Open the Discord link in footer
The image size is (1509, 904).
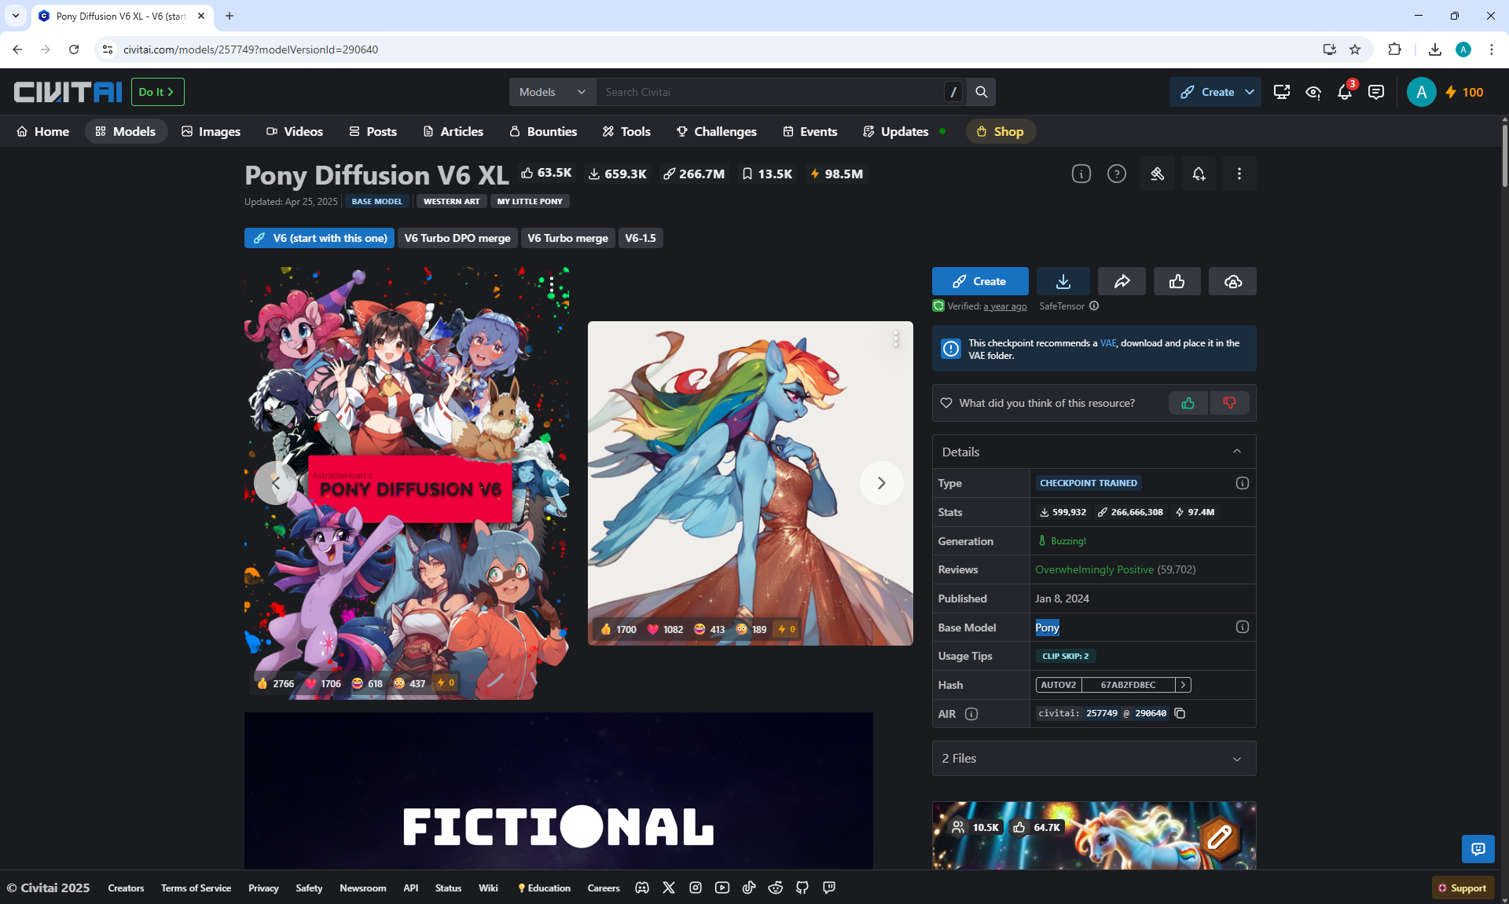point(642,888)
